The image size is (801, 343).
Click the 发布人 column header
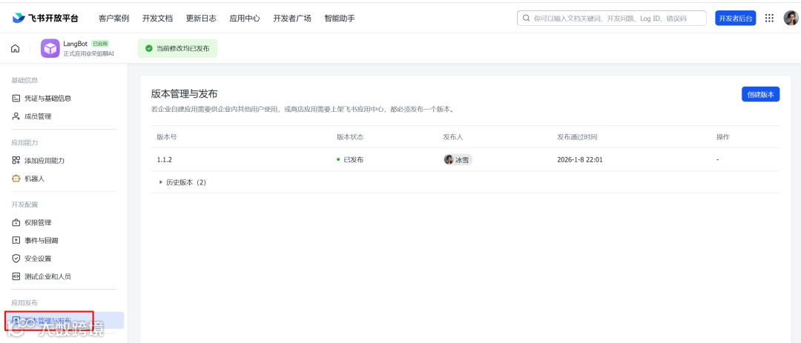tap(452, 137)
